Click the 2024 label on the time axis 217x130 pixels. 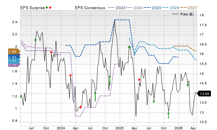click(61, 128)
